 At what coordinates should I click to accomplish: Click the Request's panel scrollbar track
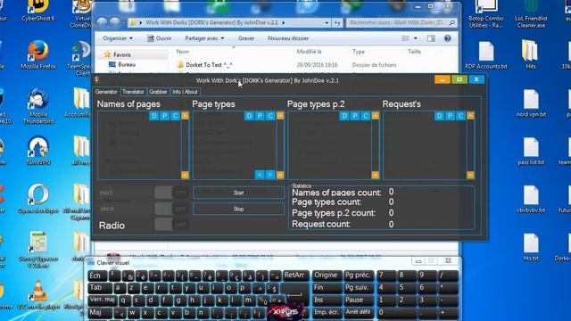pos(470,145)
